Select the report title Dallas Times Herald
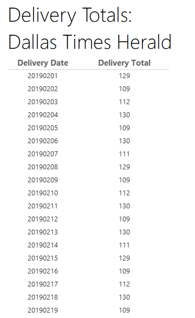 [x=90, y=42]
